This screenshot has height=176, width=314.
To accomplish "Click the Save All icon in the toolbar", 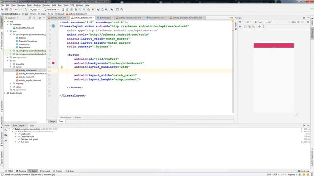I will pos(6,10).
